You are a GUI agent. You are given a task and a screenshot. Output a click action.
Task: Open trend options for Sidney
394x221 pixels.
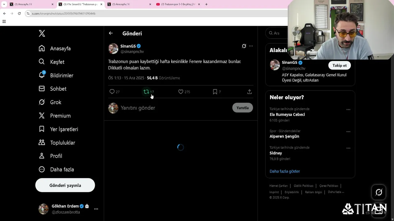click(348, 148)
